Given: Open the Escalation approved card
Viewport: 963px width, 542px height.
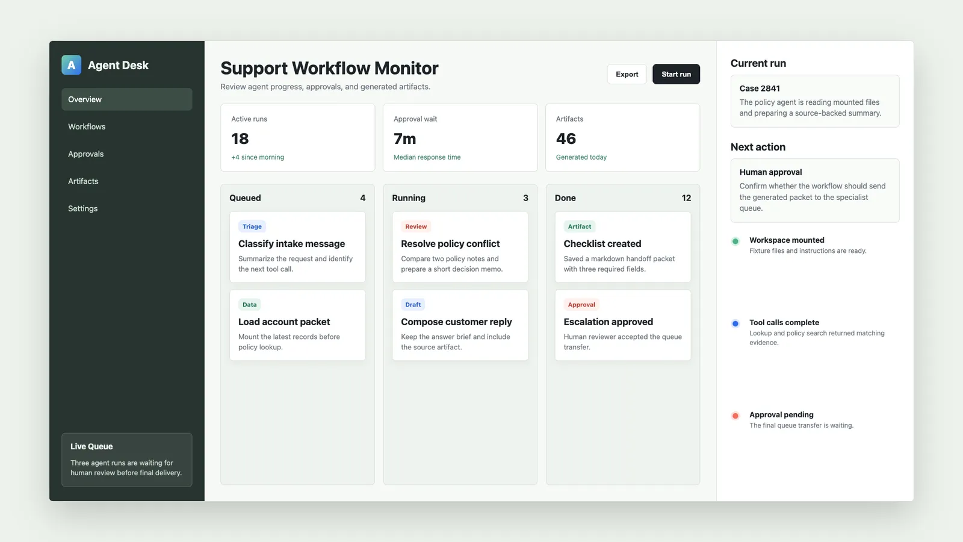Looking at the screenshot, I should [x=623, y=325].
